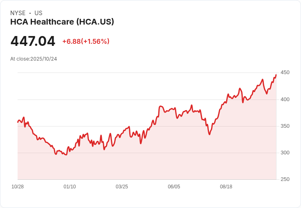Select the 350 price axis label
Viewport: 301px width, 208px height.
point(285,126)
